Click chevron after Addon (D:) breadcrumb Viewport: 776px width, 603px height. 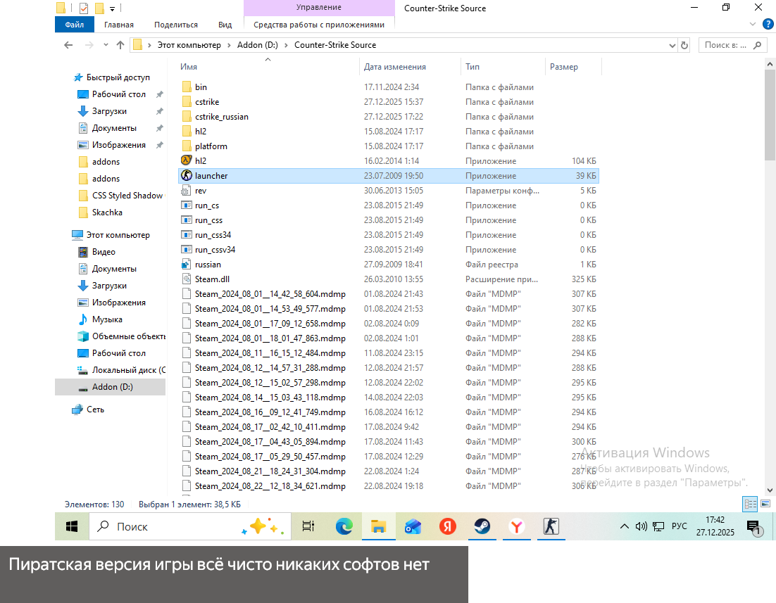286,45
